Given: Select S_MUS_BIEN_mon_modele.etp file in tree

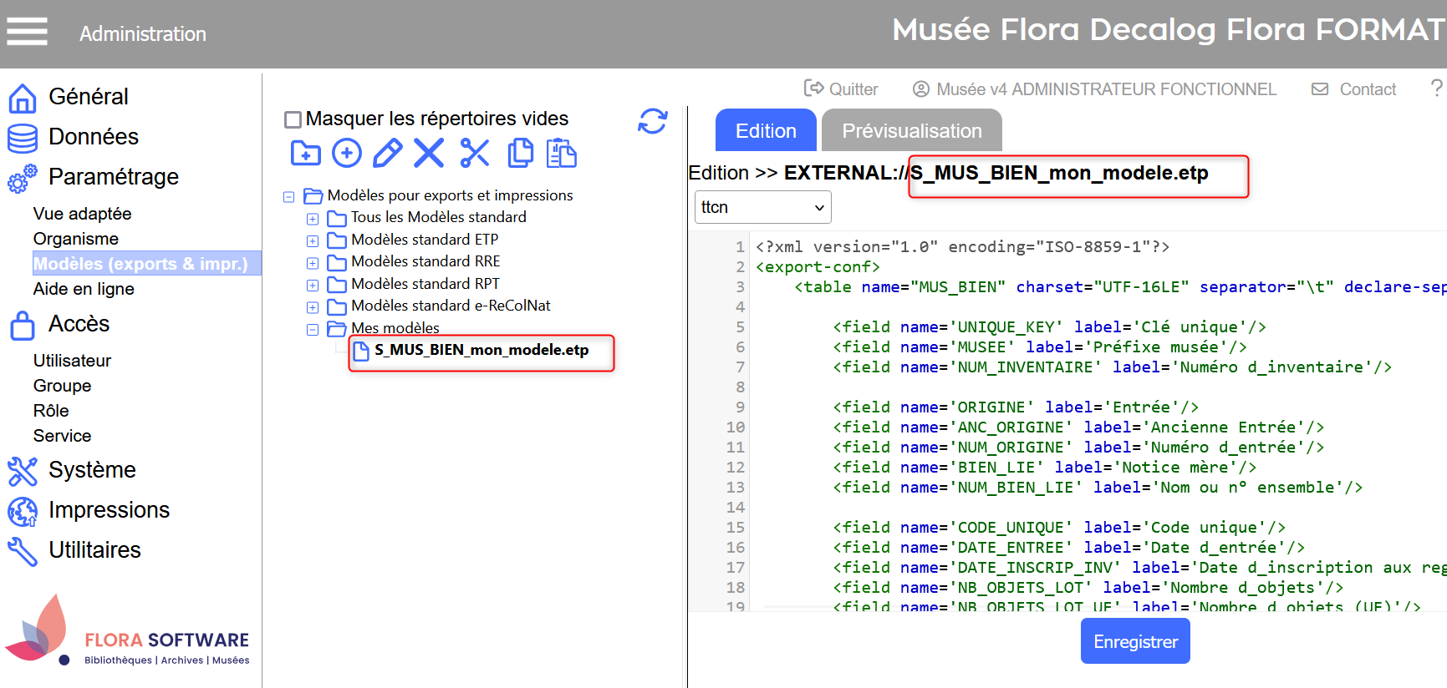Looking at the screenshot, I should click(481, 350).
